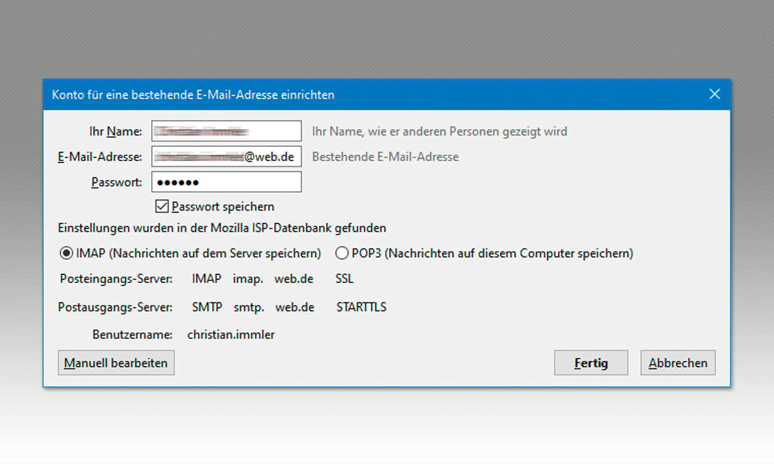Click the hint Bestehende E-Mail-Adresse
Image resolution: width=774 pixels, height=464 pixels.
(386, 157)
